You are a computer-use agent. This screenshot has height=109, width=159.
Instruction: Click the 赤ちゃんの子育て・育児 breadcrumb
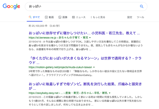[73, 38]
